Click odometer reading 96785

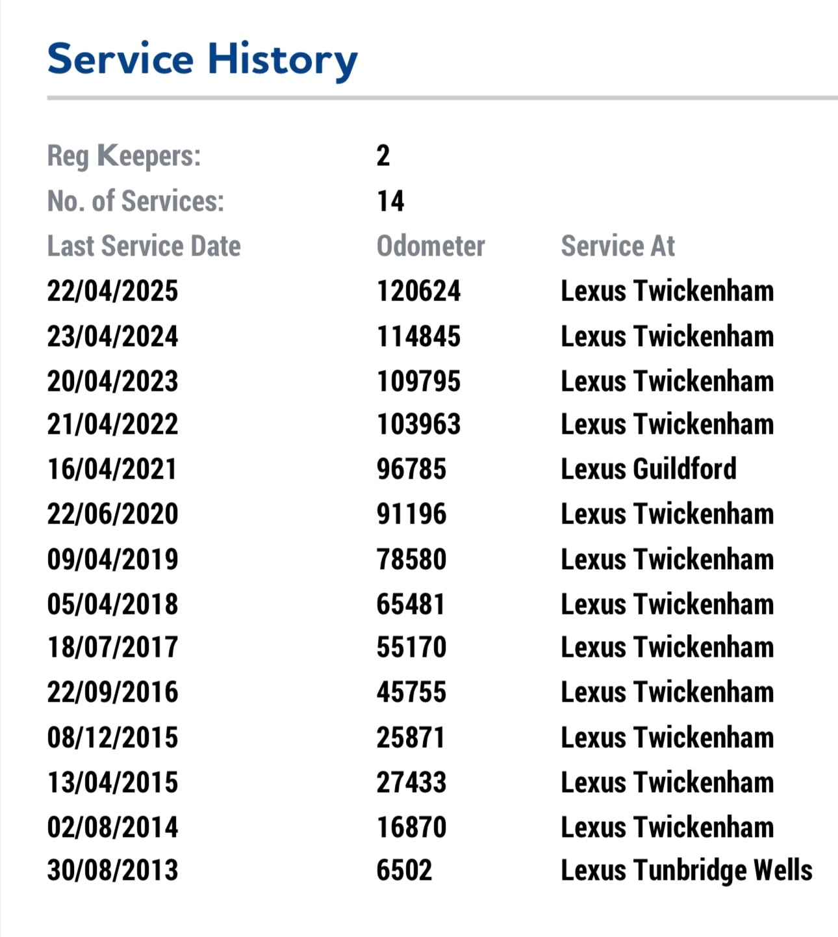pyautogui.click(x=411, y=469)
